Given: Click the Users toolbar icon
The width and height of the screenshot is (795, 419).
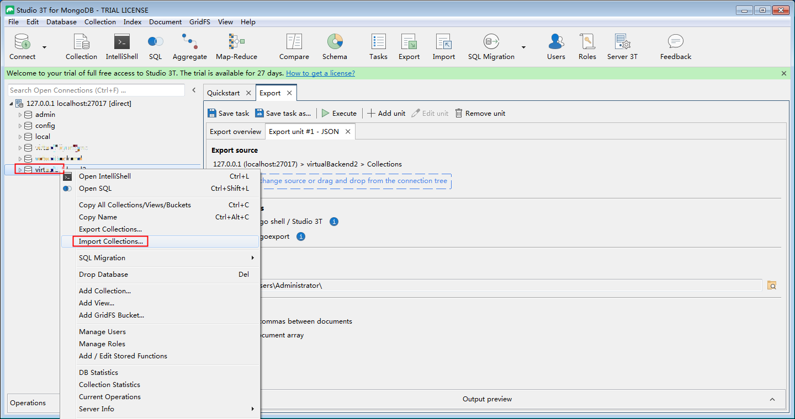Looking at the screenshot, I should [x=556, y=47].
